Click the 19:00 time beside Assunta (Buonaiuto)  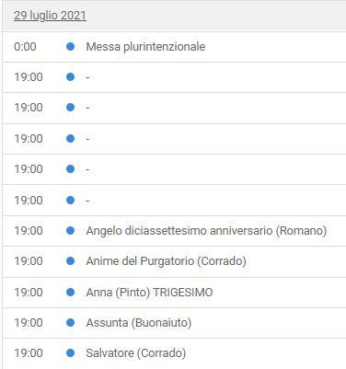tap(29, 323)
